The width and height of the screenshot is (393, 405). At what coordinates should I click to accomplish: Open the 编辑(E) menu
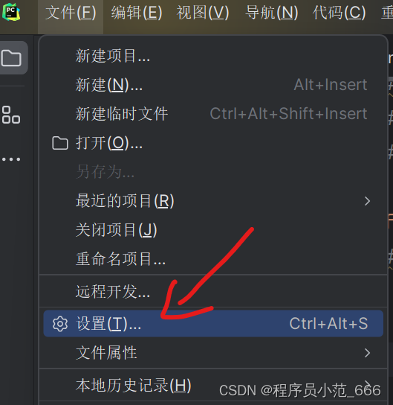(137, 13)
